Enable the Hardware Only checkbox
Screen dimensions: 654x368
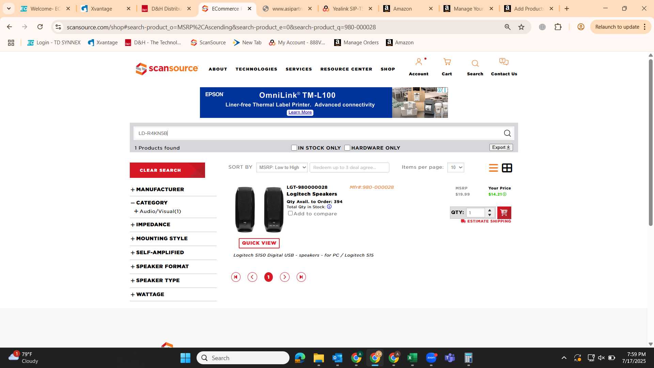coord(347,148)
